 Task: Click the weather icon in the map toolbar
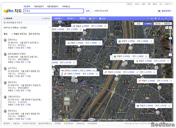tap(90, 18)
